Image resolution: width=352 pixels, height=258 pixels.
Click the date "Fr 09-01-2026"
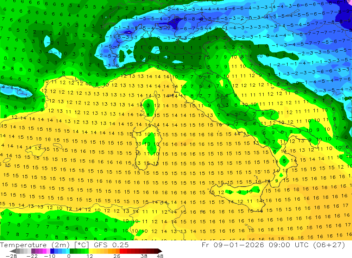click(x=233, y=245)
